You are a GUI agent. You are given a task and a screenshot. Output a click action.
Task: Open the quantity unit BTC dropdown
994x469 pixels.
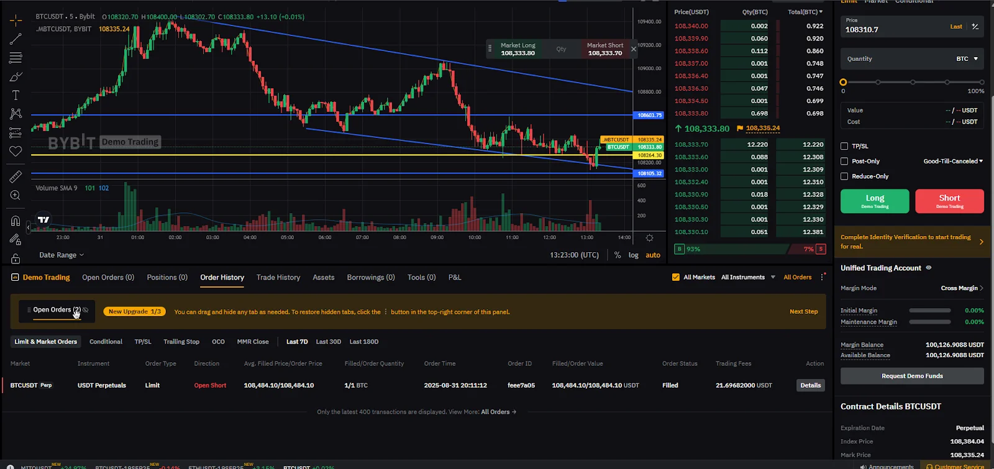[x=967, y=59]
